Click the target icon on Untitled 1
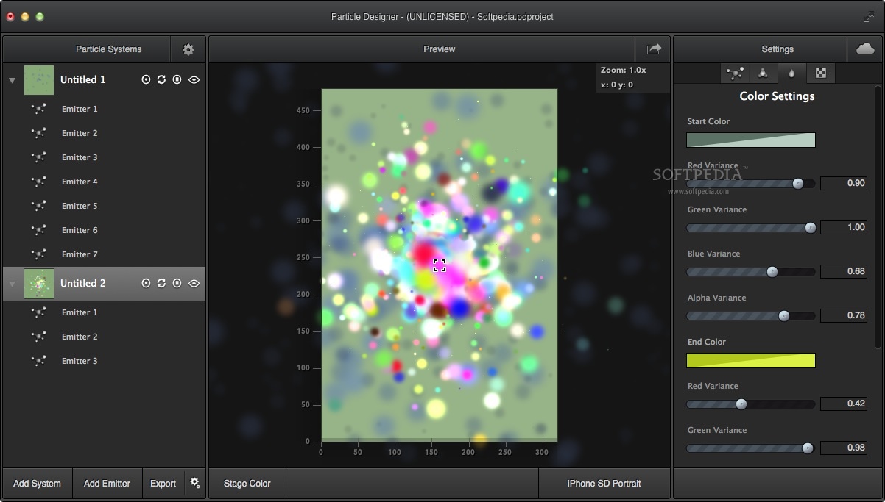This screenshot has height=502, width=885. [x=146, y=79]
